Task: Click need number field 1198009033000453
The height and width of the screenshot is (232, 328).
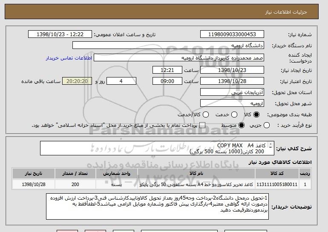Action: coord(232,34)
